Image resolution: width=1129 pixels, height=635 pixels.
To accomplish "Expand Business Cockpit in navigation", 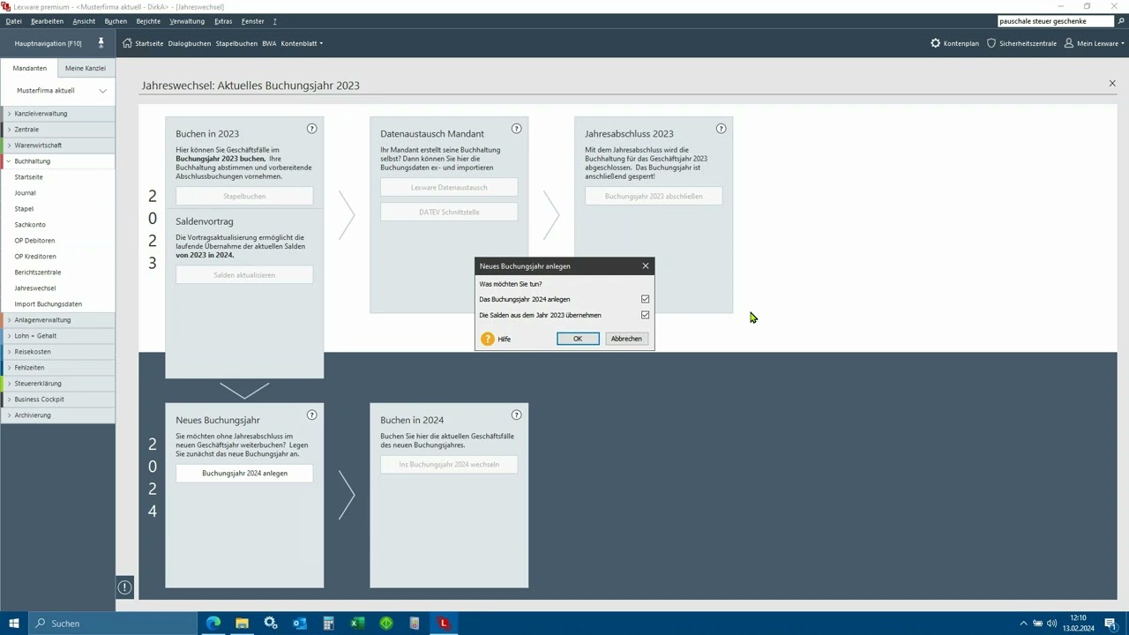I will tap(10, 400).
